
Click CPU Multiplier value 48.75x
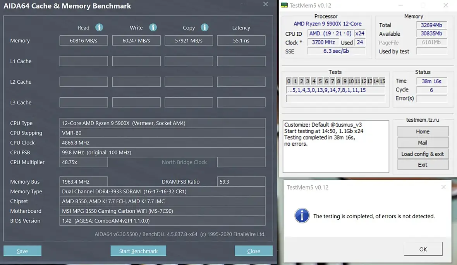click(84, 162)
